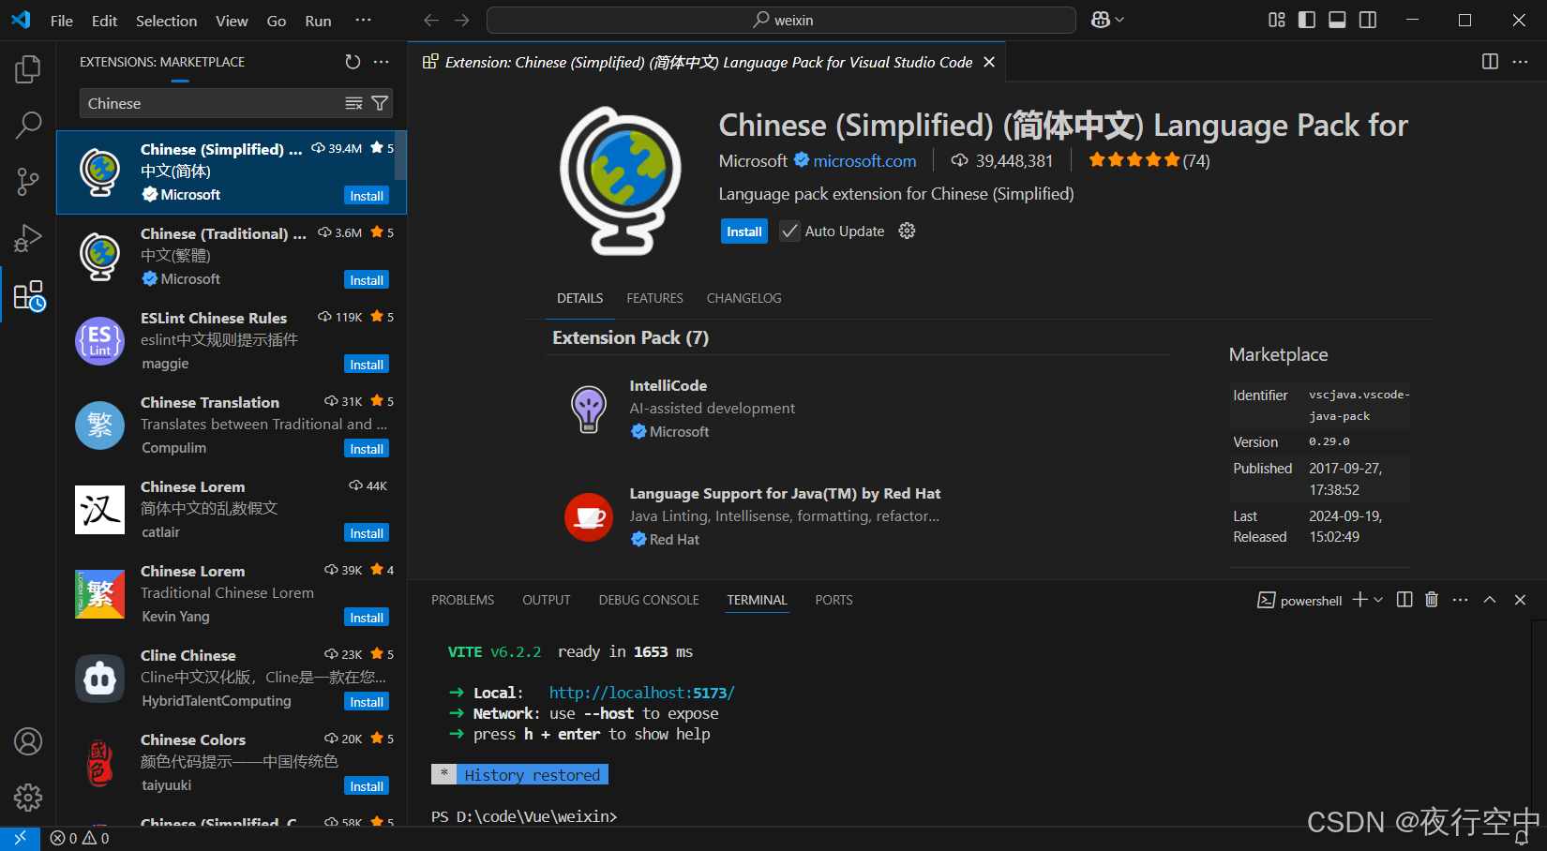Select the TERMINAL panel tab
The height and width of the screenshot is (851, 1547).
click(757, 600)
